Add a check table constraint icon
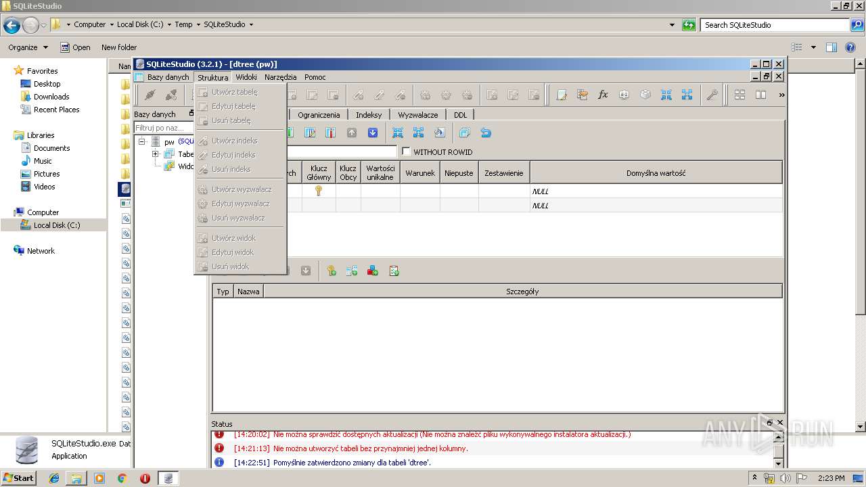 tap(394, 271)
